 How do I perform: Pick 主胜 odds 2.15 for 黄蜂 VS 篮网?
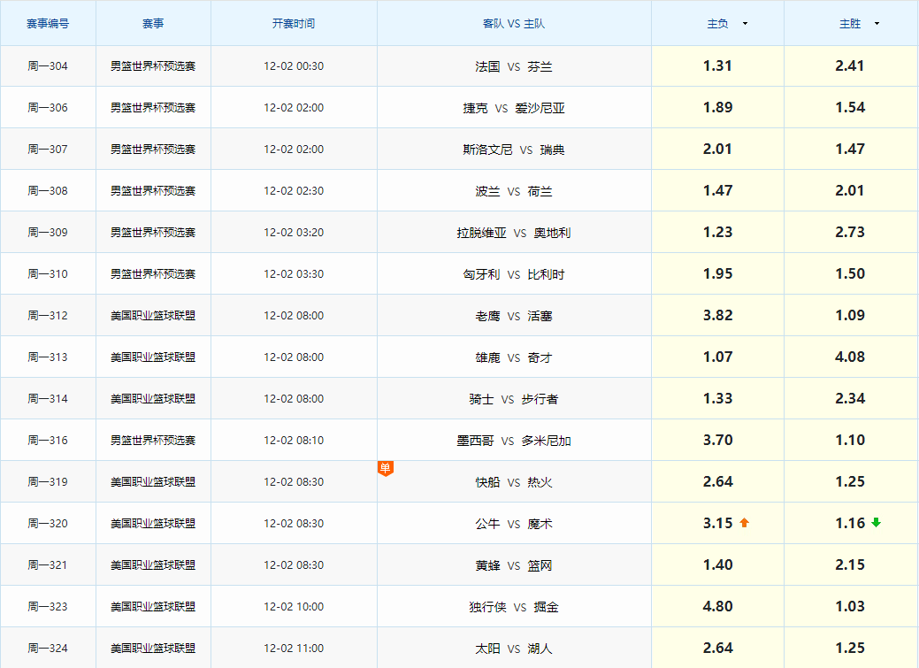click(x=850, y=564)
